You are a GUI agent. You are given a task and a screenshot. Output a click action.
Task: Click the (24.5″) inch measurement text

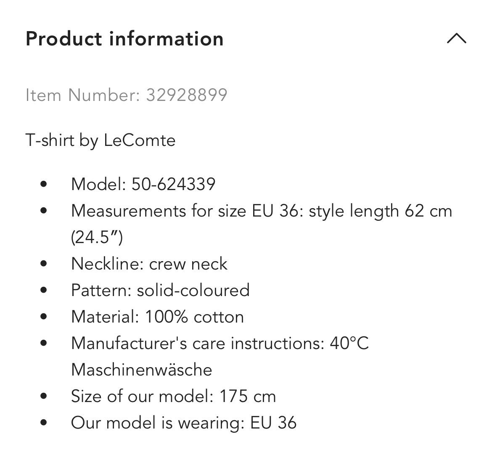pyautogui.click(x=97, y=238)
